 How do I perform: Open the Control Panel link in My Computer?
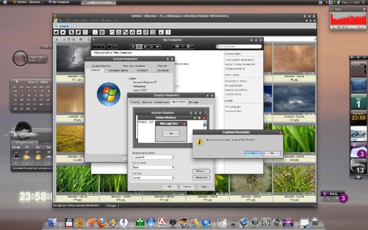(233, 94)
